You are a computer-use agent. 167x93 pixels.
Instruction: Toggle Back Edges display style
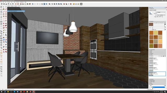[x=35, y=4]
